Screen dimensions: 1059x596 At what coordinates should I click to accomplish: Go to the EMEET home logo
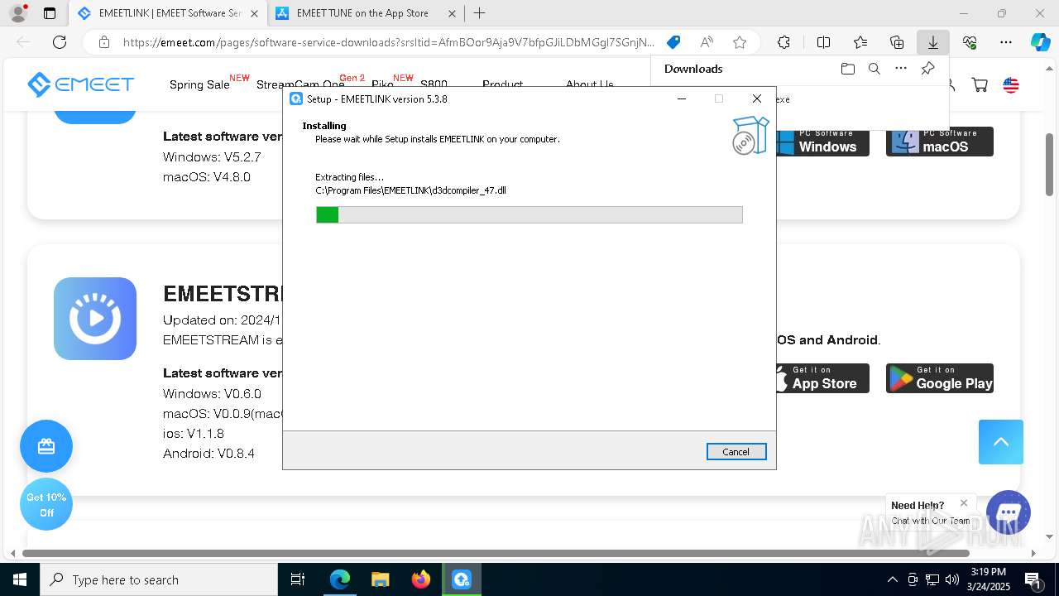click(80, 84)
